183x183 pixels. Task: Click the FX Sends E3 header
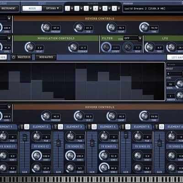[75, 146]
